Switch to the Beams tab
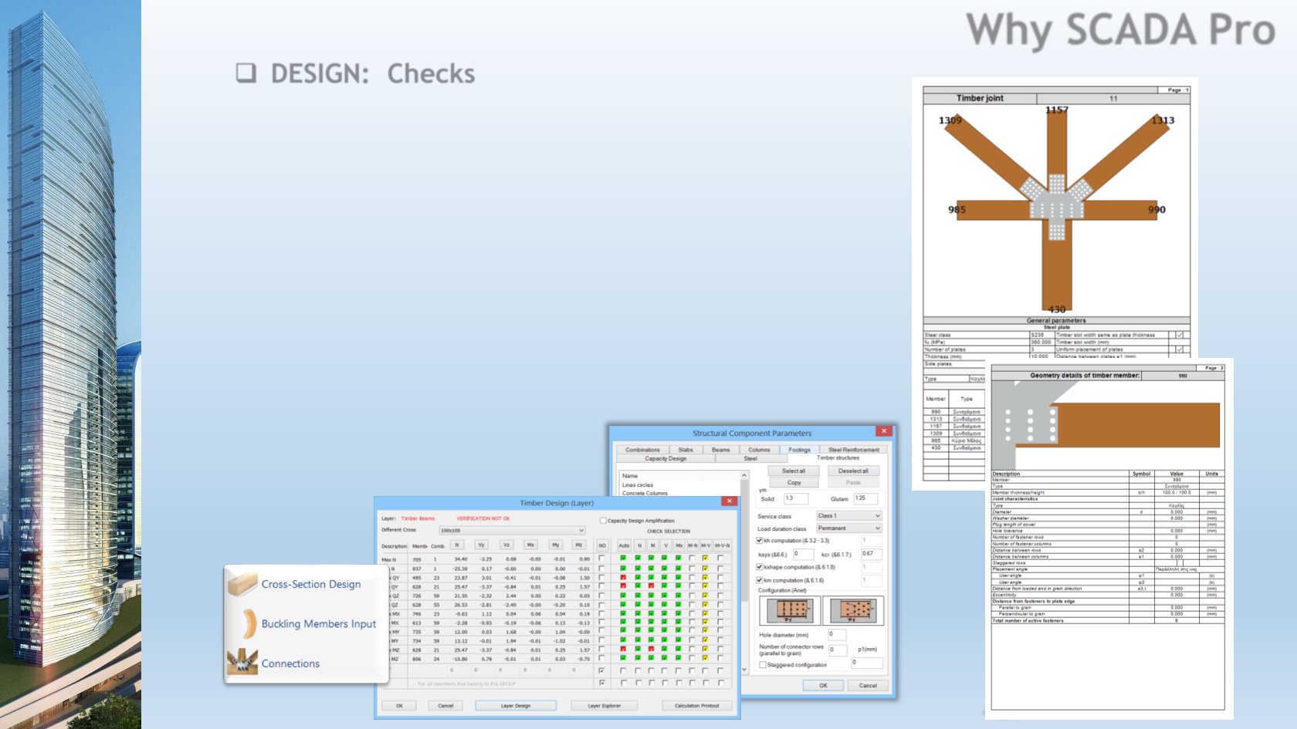 pyautogui.click(x=721, y=450)
